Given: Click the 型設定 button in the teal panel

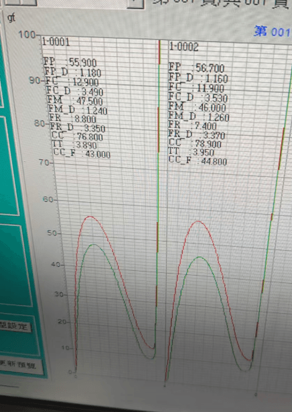Looking at the screenshot, I should coord(15,326).
